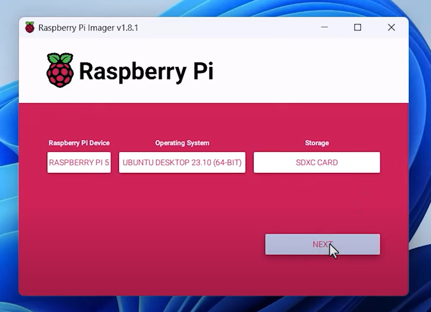The height and width of the screenshot is (312, 431).
Task: Change the Ubuntu Desktop 23.10 operating system choice
Action: 182,163
